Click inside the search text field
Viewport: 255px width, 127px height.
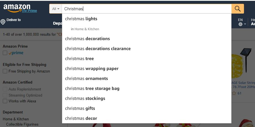point(147,9)
